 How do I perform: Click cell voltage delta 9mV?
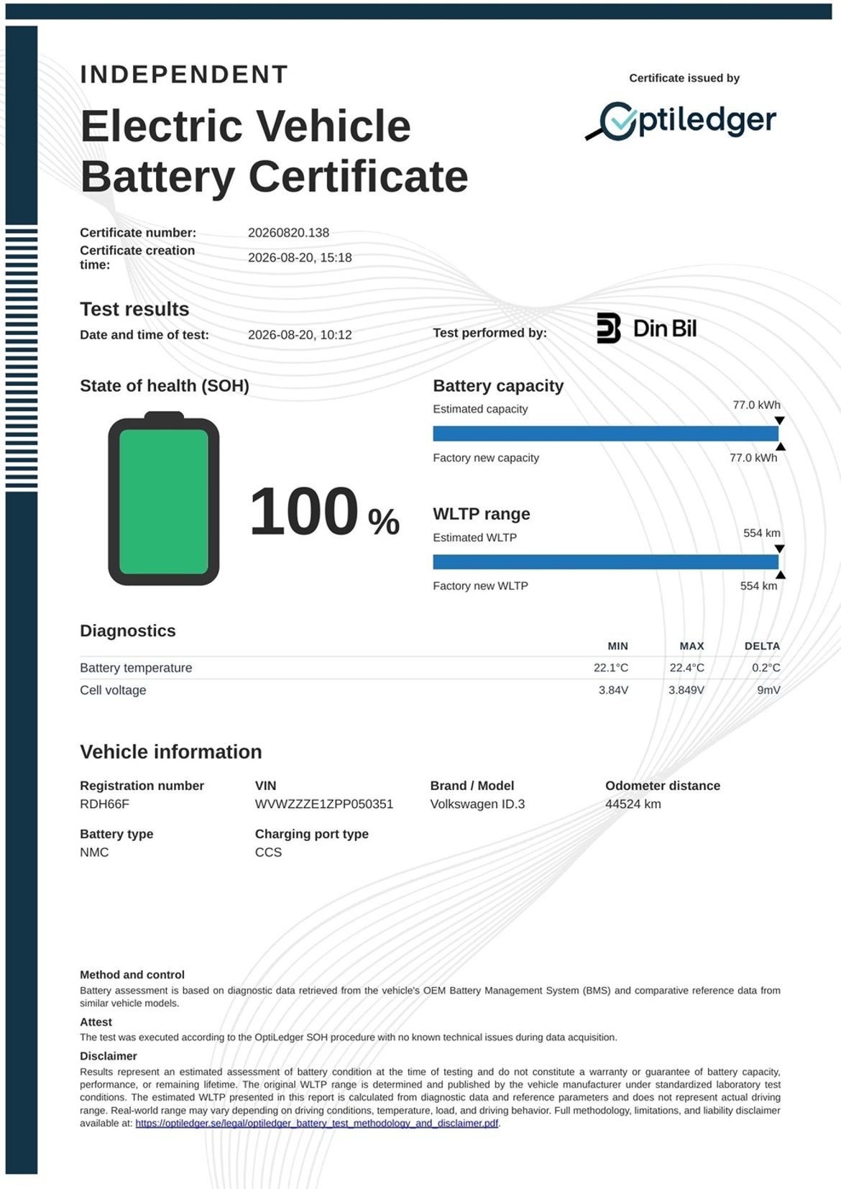click(x=768, y=690)
